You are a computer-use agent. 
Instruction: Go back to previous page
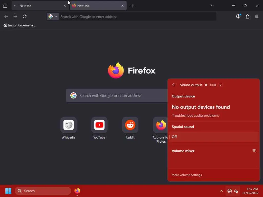point(6,16)
